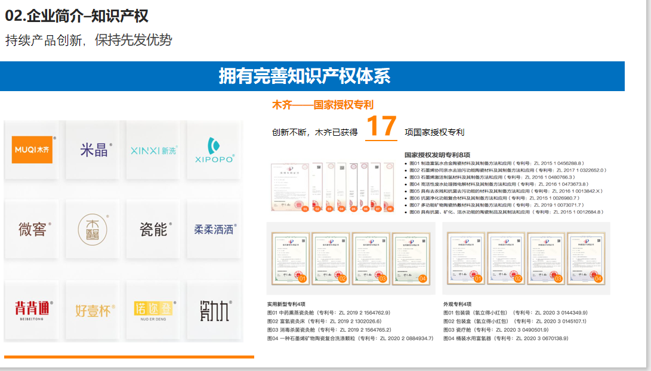This screenshot has height=371, width=651.
Task: Open utility model certificate labeled 01
Action: pyautogui.click(x=291, y=257)
